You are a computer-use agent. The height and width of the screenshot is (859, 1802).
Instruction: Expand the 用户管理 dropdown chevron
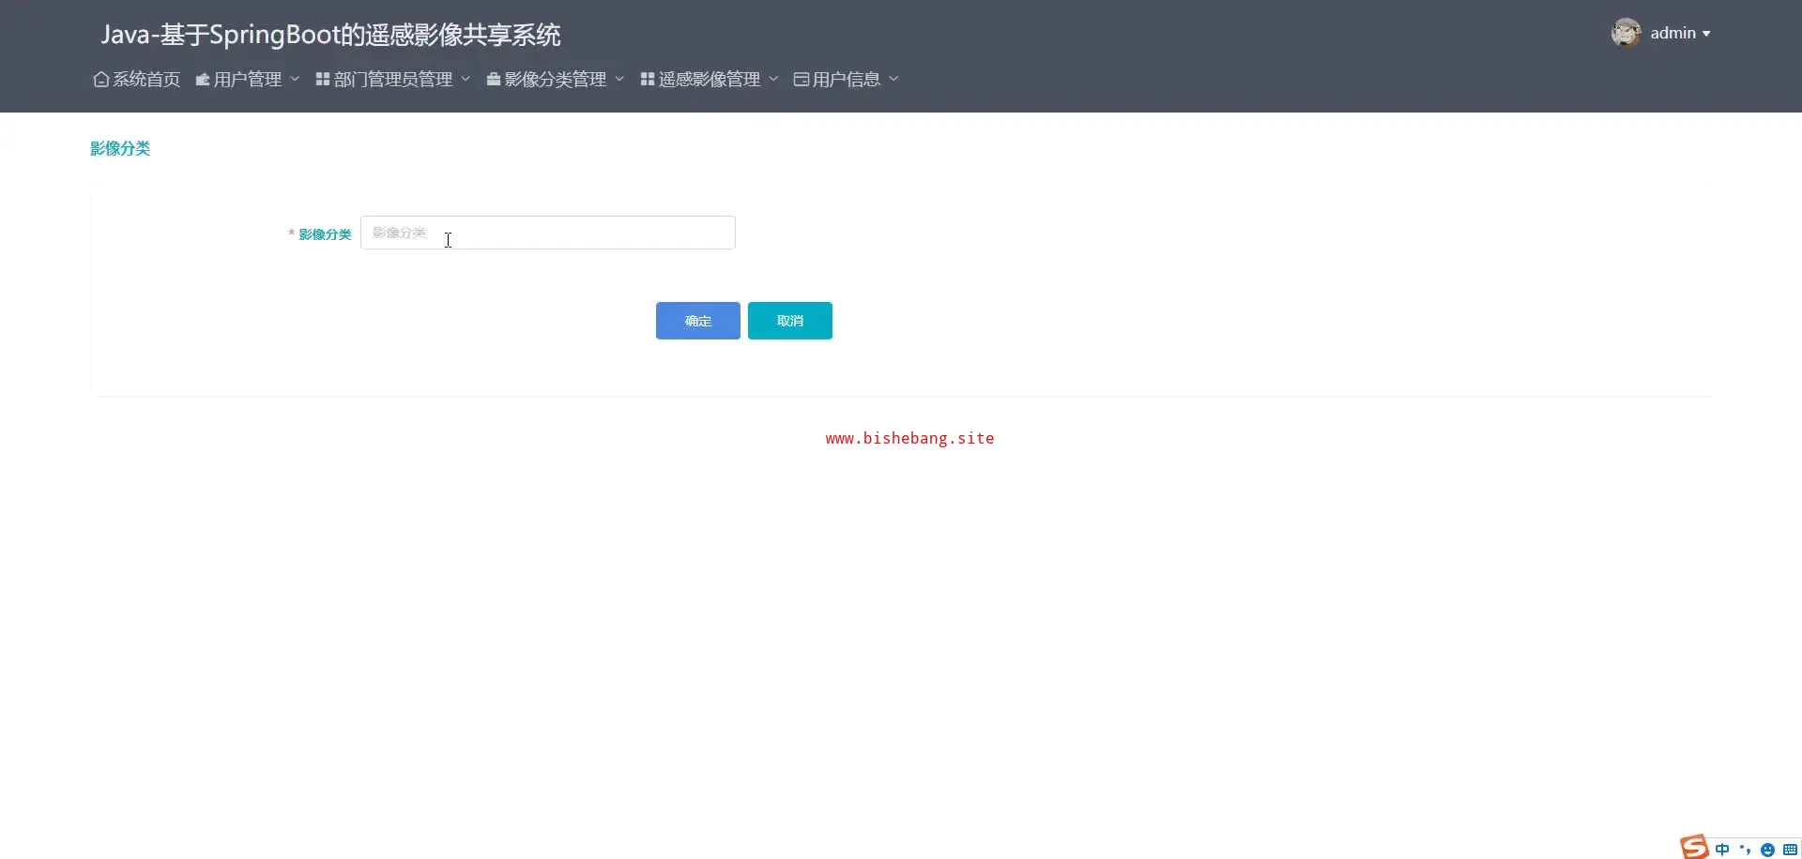[x=295, y=80]
